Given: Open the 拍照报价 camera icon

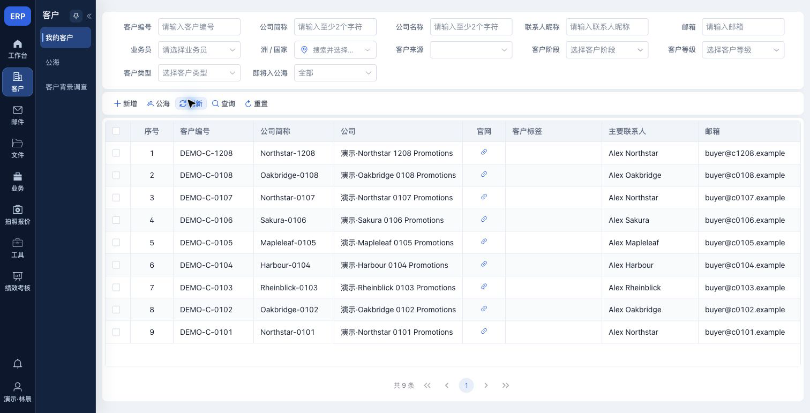Looking at the screenshot, I should [x=18, y=215].
